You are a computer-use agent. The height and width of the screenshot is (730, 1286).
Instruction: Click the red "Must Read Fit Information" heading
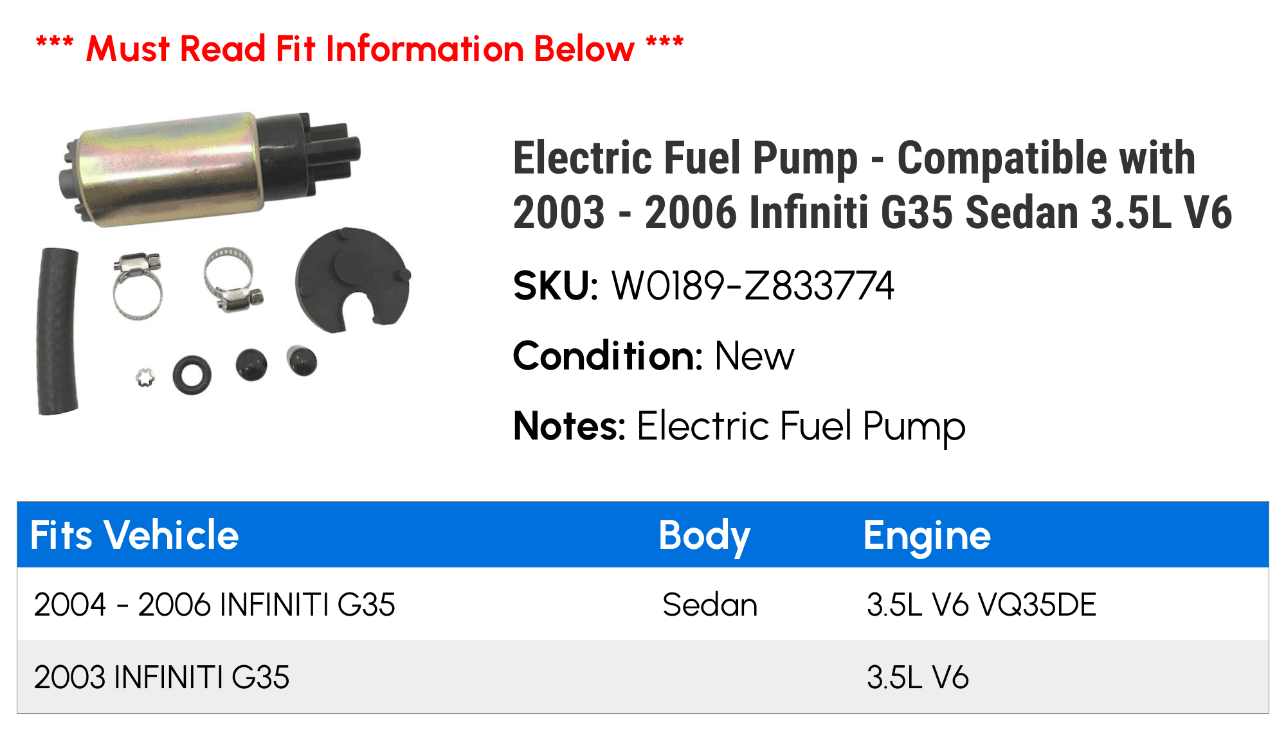tap(360, 49)
